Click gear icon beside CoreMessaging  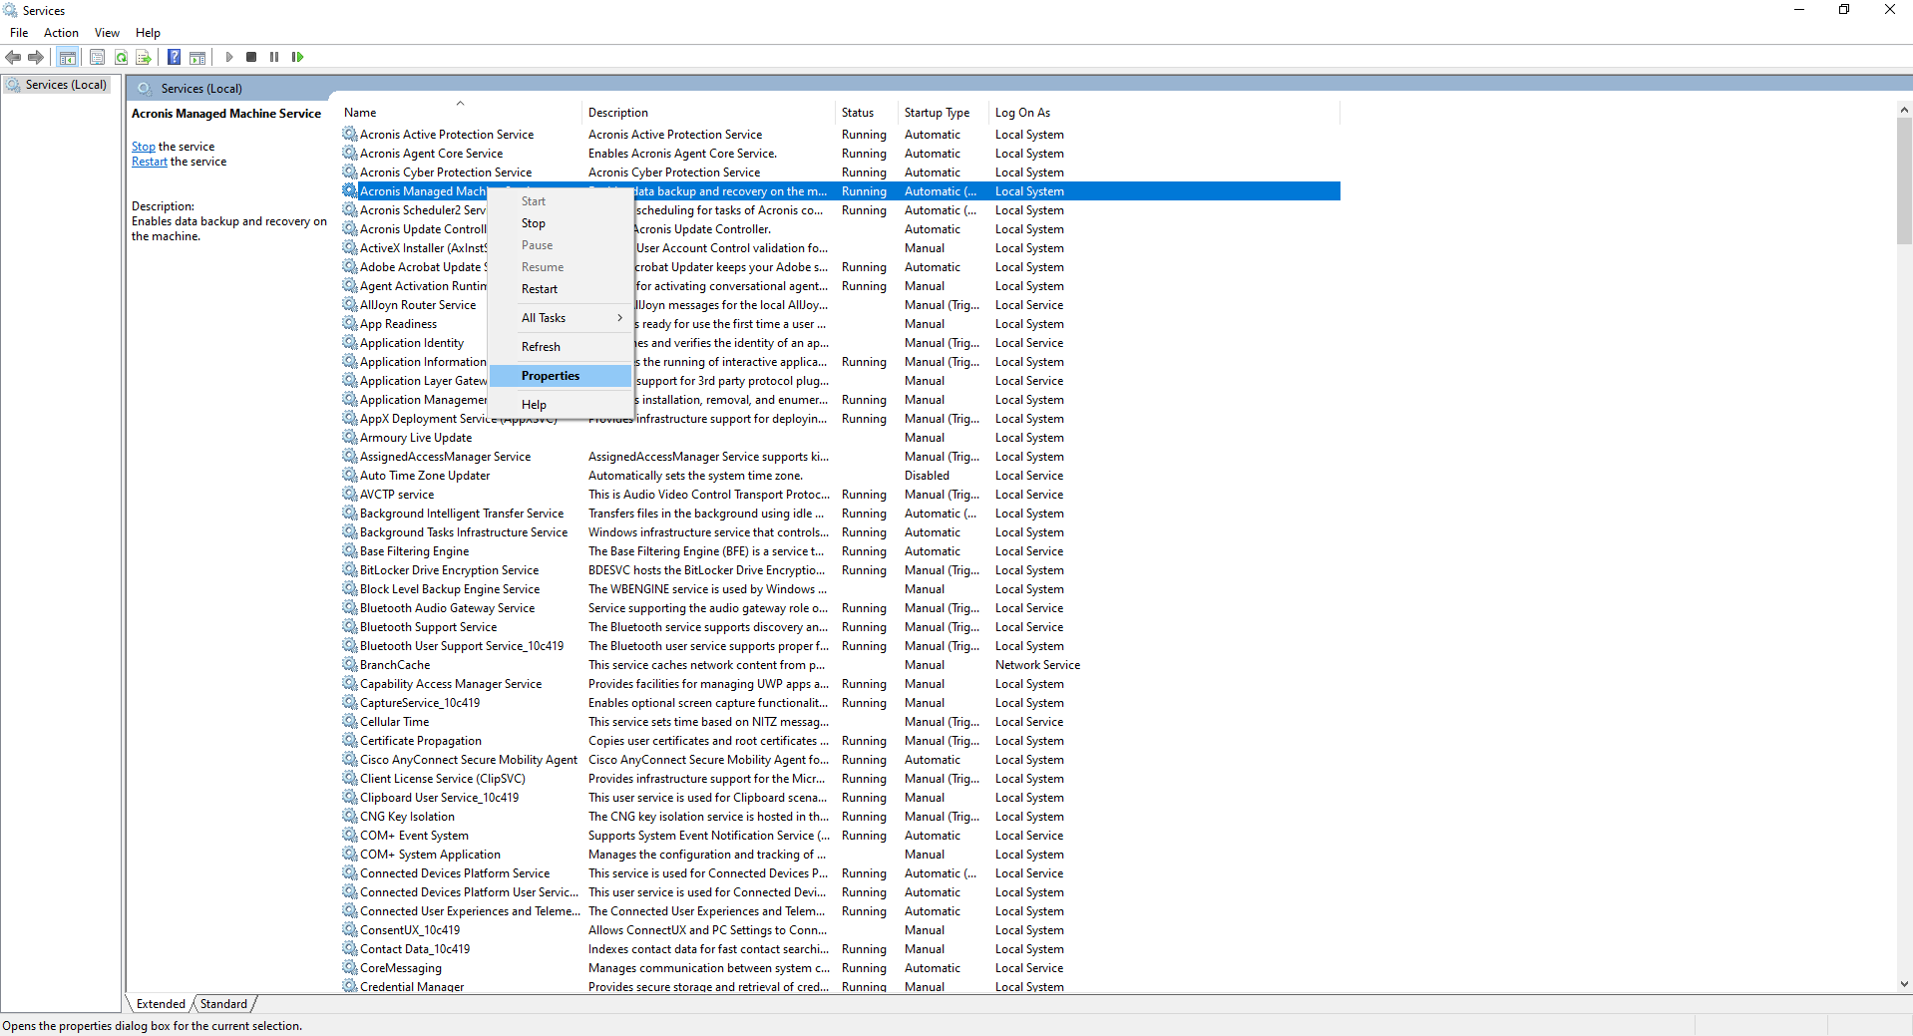349,967
